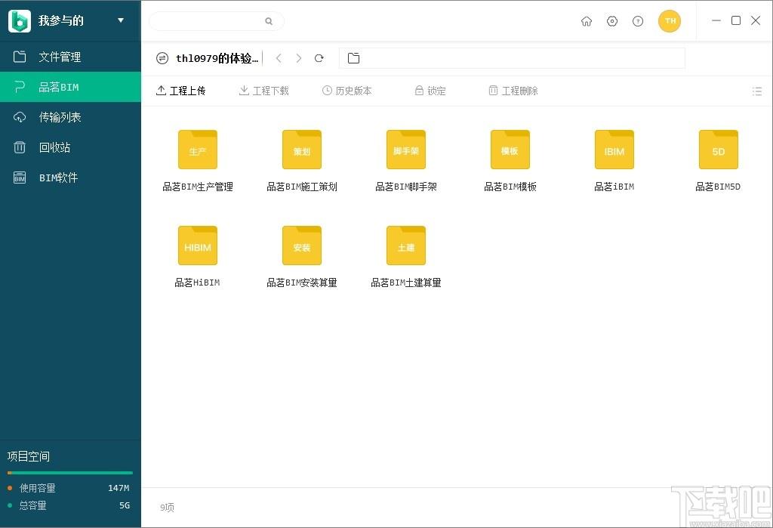Click the TH user avatar

click(670, 20)
